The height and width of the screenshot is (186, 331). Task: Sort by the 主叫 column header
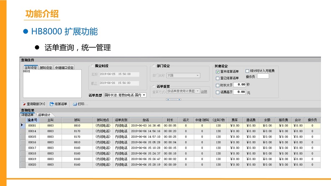pos(50,120)
